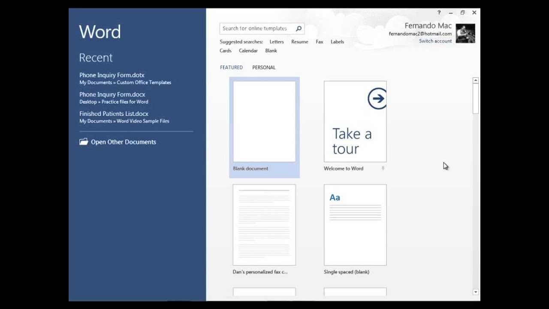Open the Help question mark icon

439,13
